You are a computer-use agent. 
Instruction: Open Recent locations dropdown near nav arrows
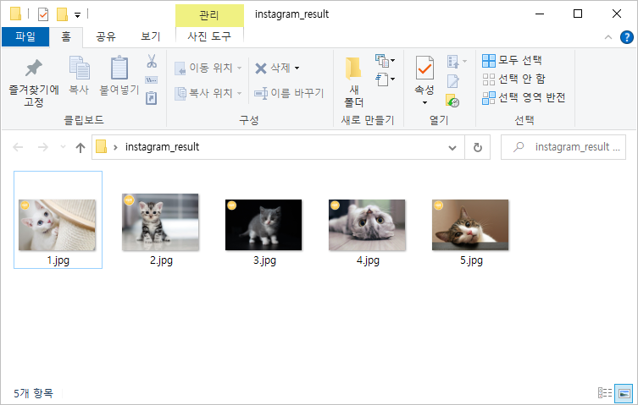tap(63, 147)
